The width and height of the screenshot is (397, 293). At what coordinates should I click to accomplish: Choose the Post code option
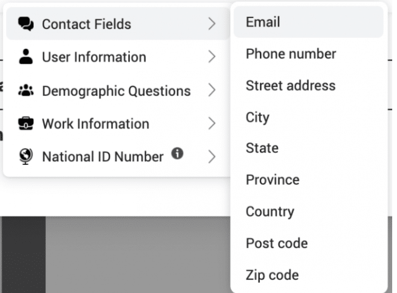(309, 244)
